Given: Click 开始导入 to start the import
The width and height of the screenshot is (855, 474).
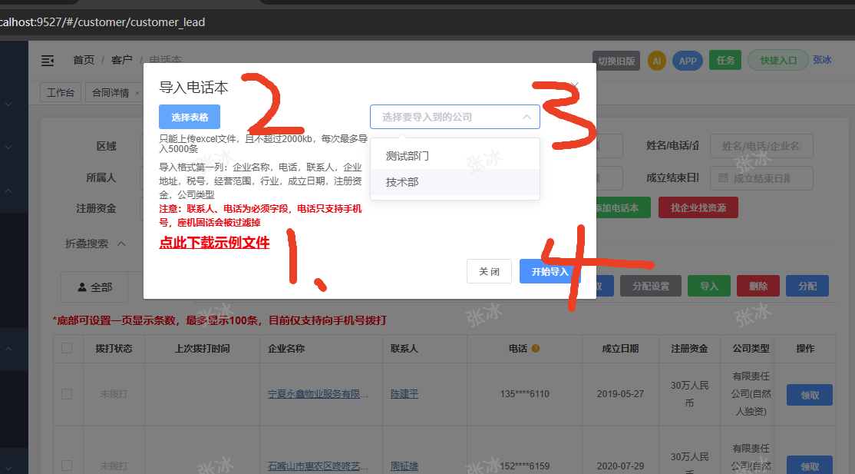Looking at the screenshot, I should pyautogui.click(x=550, y=271).
